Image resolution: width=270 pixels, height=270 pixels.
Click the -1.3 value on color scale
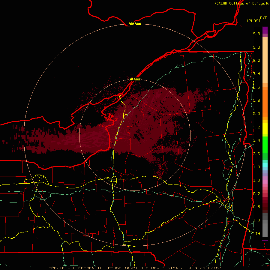(x=256, y=220)
